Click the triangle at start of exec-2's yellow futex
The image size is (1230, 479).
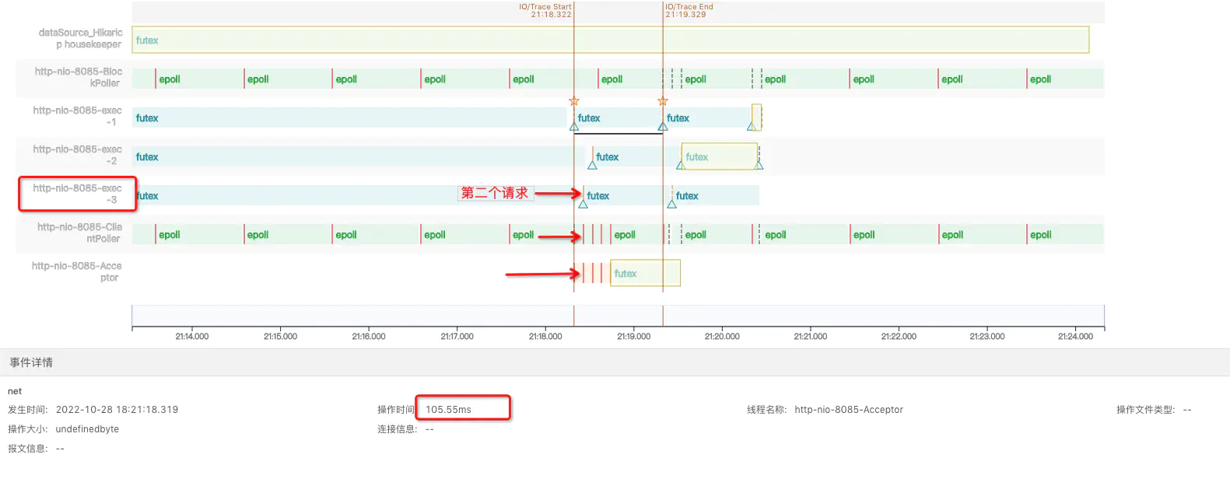(x=681, y=165)
